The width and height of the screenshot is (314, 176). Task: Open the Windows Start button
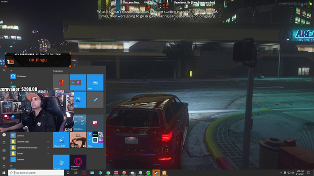pyautogui.click(x=4, y=173)
